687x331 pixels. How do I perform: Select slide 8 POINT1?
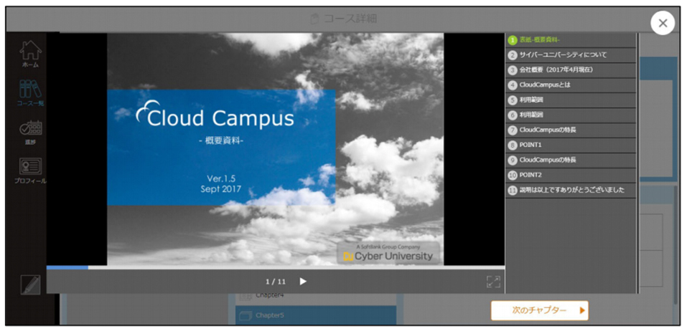pos(571,145)
